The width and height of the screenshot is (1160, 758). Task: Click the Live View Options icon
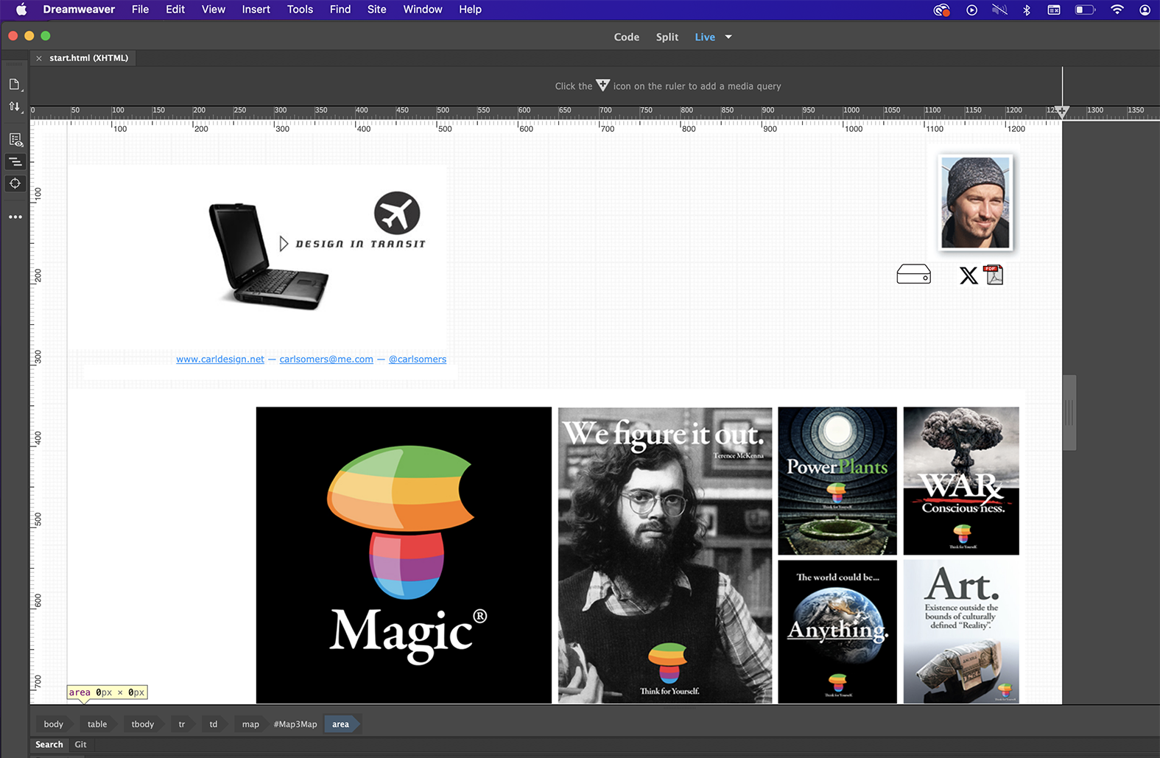(x=15, y=140)
